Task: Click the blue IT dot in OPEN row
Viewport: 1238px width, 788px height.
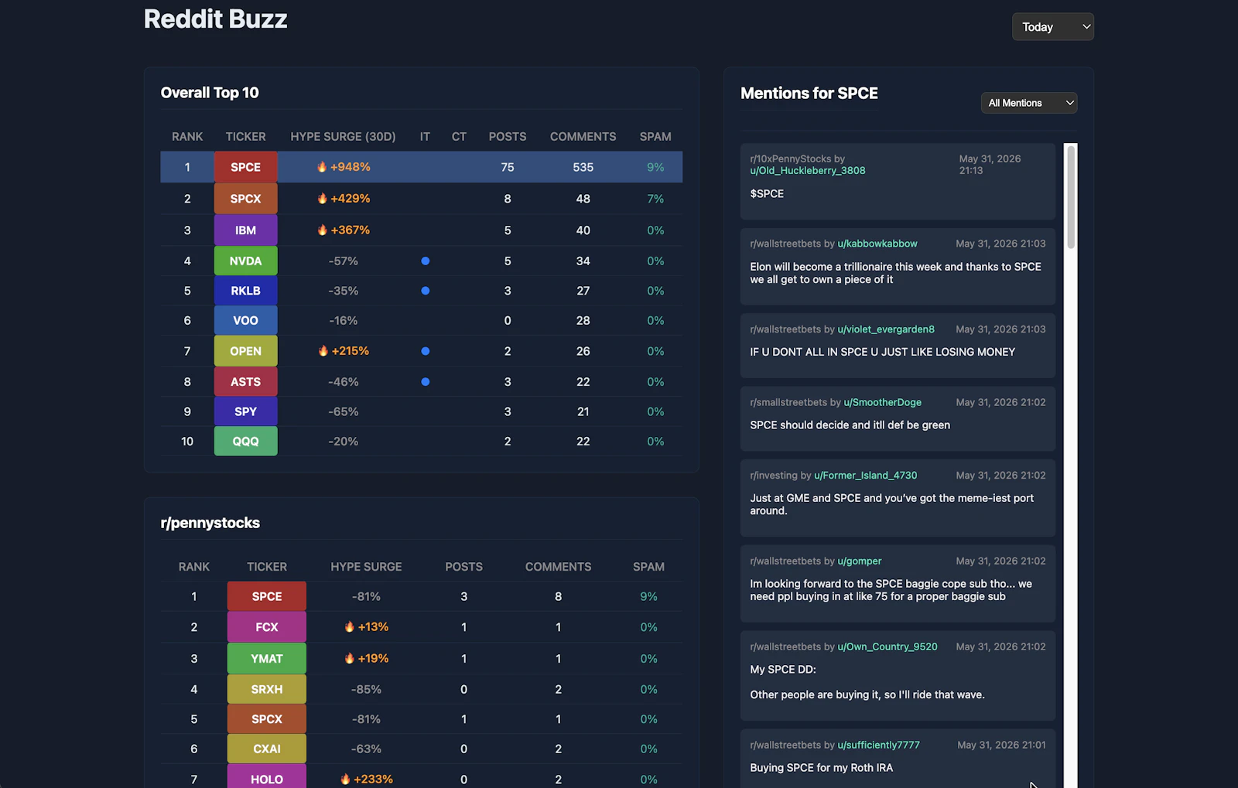Action: point(425,351)
